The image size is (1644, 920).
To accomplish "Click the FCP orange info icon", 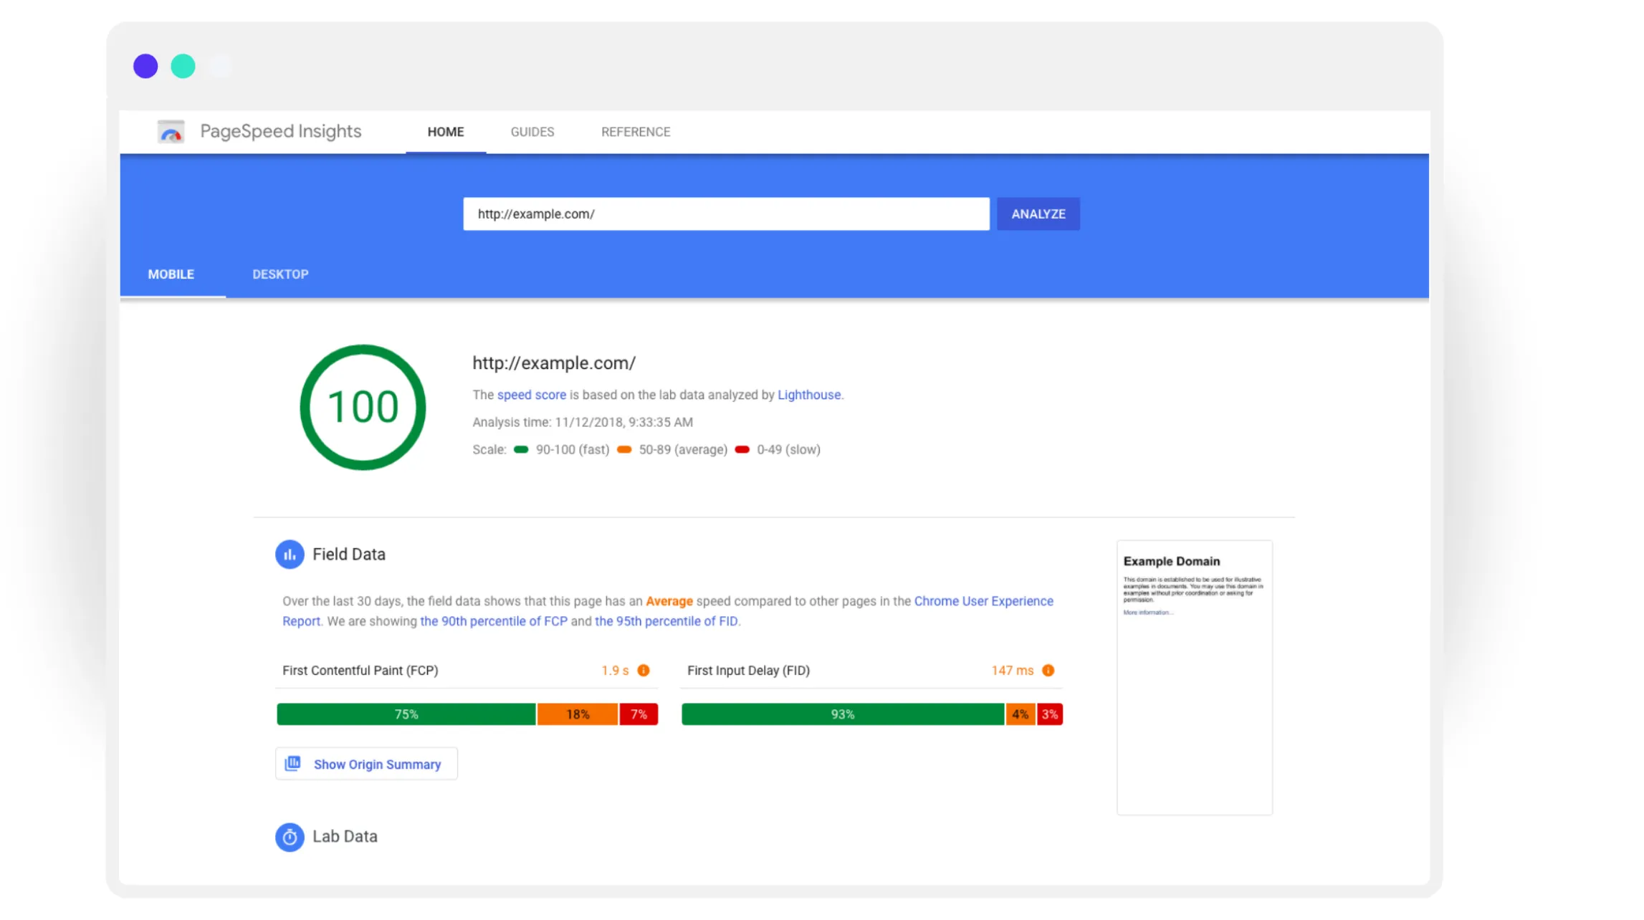I will (644, 671).
